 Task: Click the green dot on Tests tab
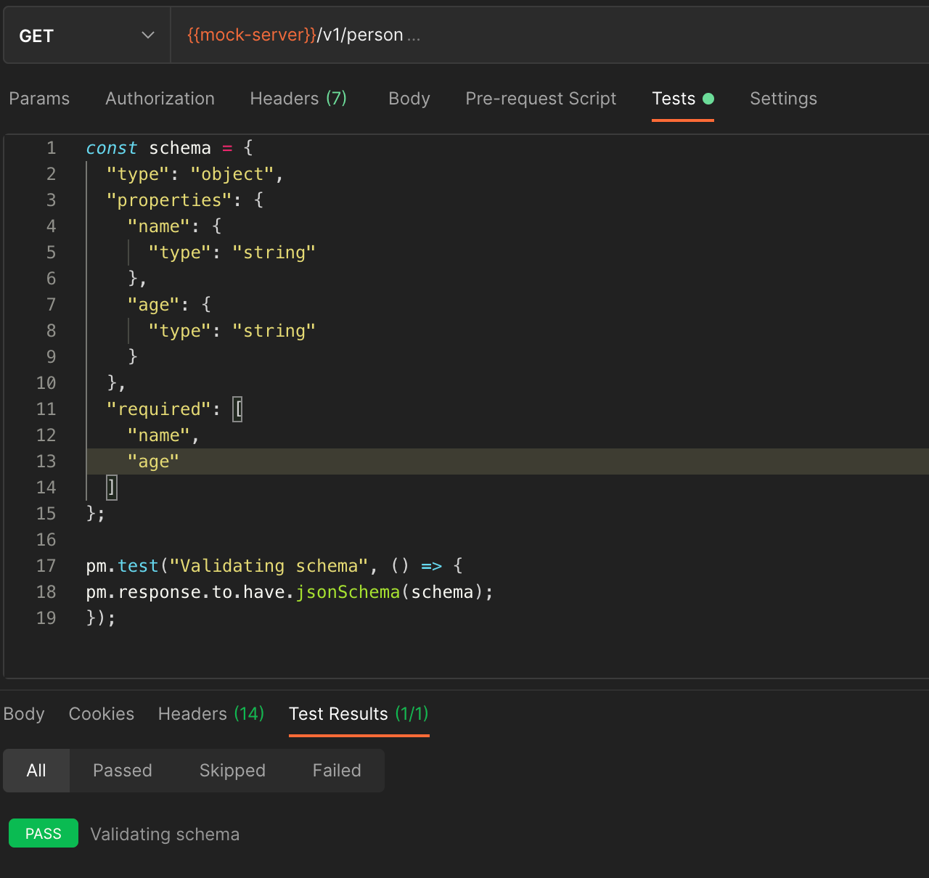[x=709, y=99]
